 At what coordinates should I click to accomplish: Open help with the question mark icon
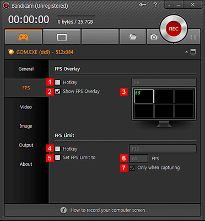click(155, 5)
